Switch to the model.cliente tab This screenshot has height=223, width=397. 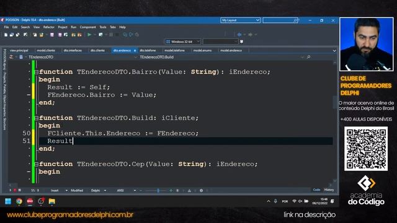pos(46,51)
